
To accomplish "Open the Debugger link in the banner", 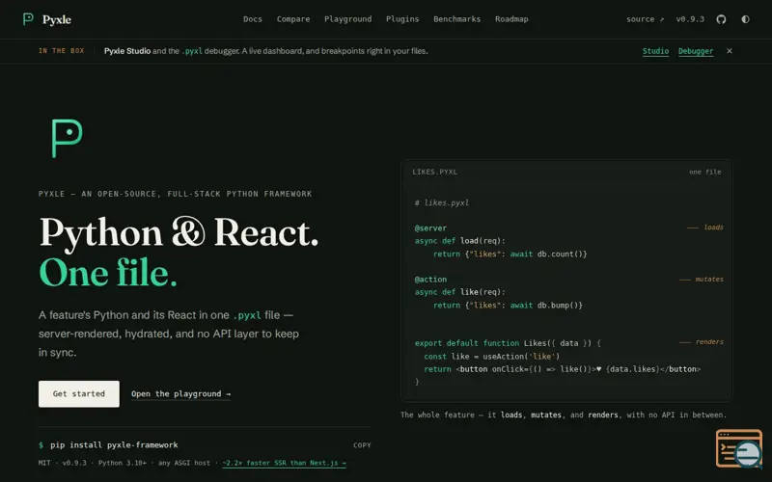I will point(695,51).
